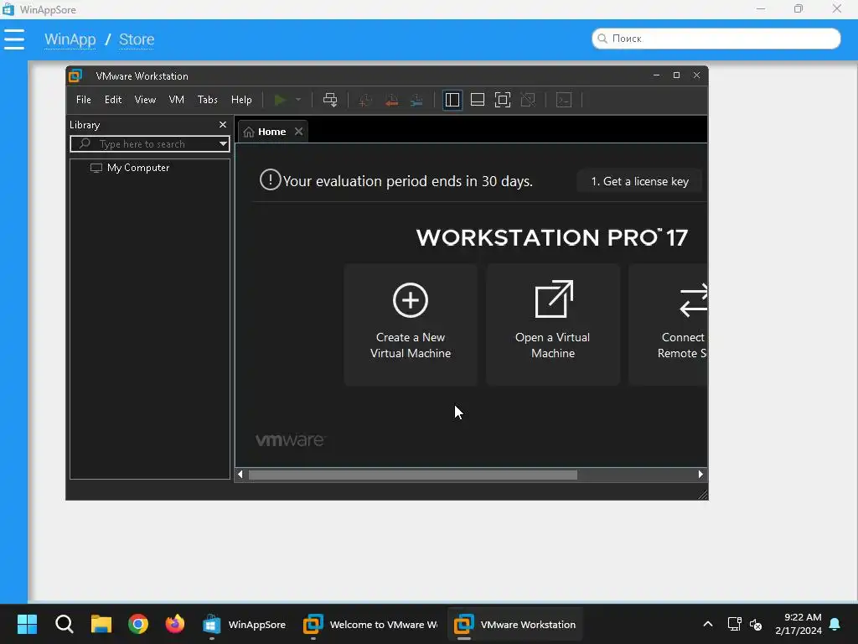Click the VMware Workstation taskbar item
The height and width of the screenshot is (644, 858).
(515, 624)
